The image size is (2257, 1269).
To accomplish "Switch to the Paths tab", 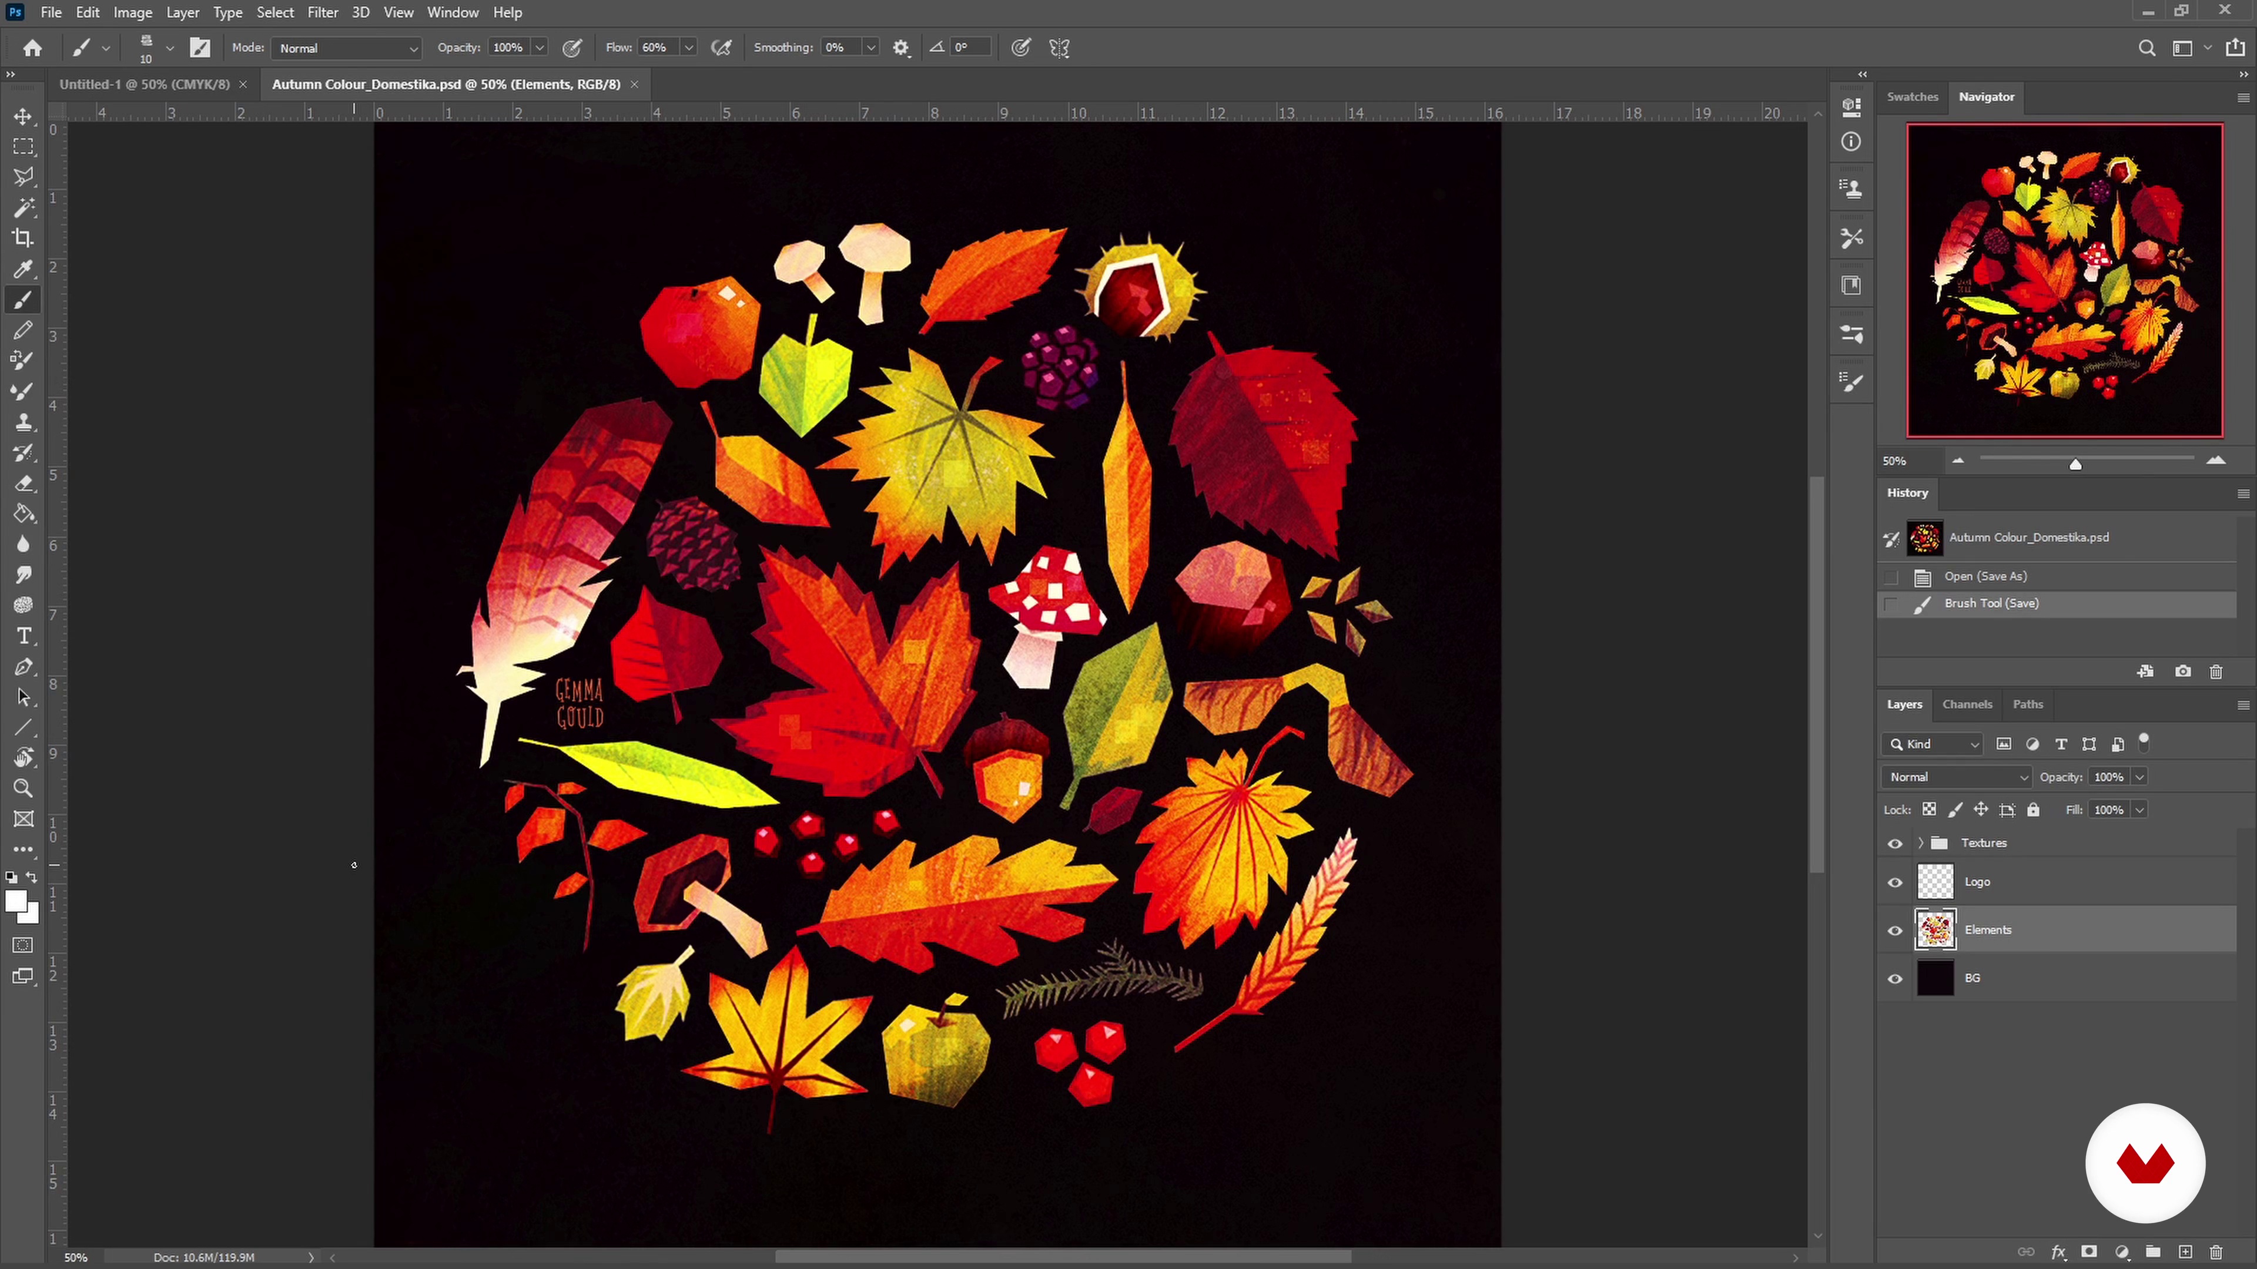I will [2027, 704].
